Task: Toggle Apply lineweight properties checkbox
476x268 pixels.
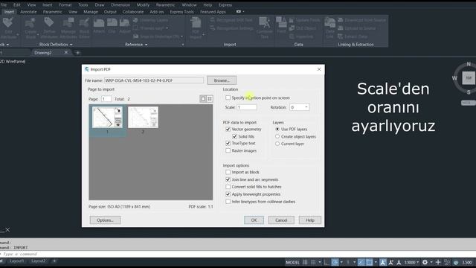Action: pos(228,194)
